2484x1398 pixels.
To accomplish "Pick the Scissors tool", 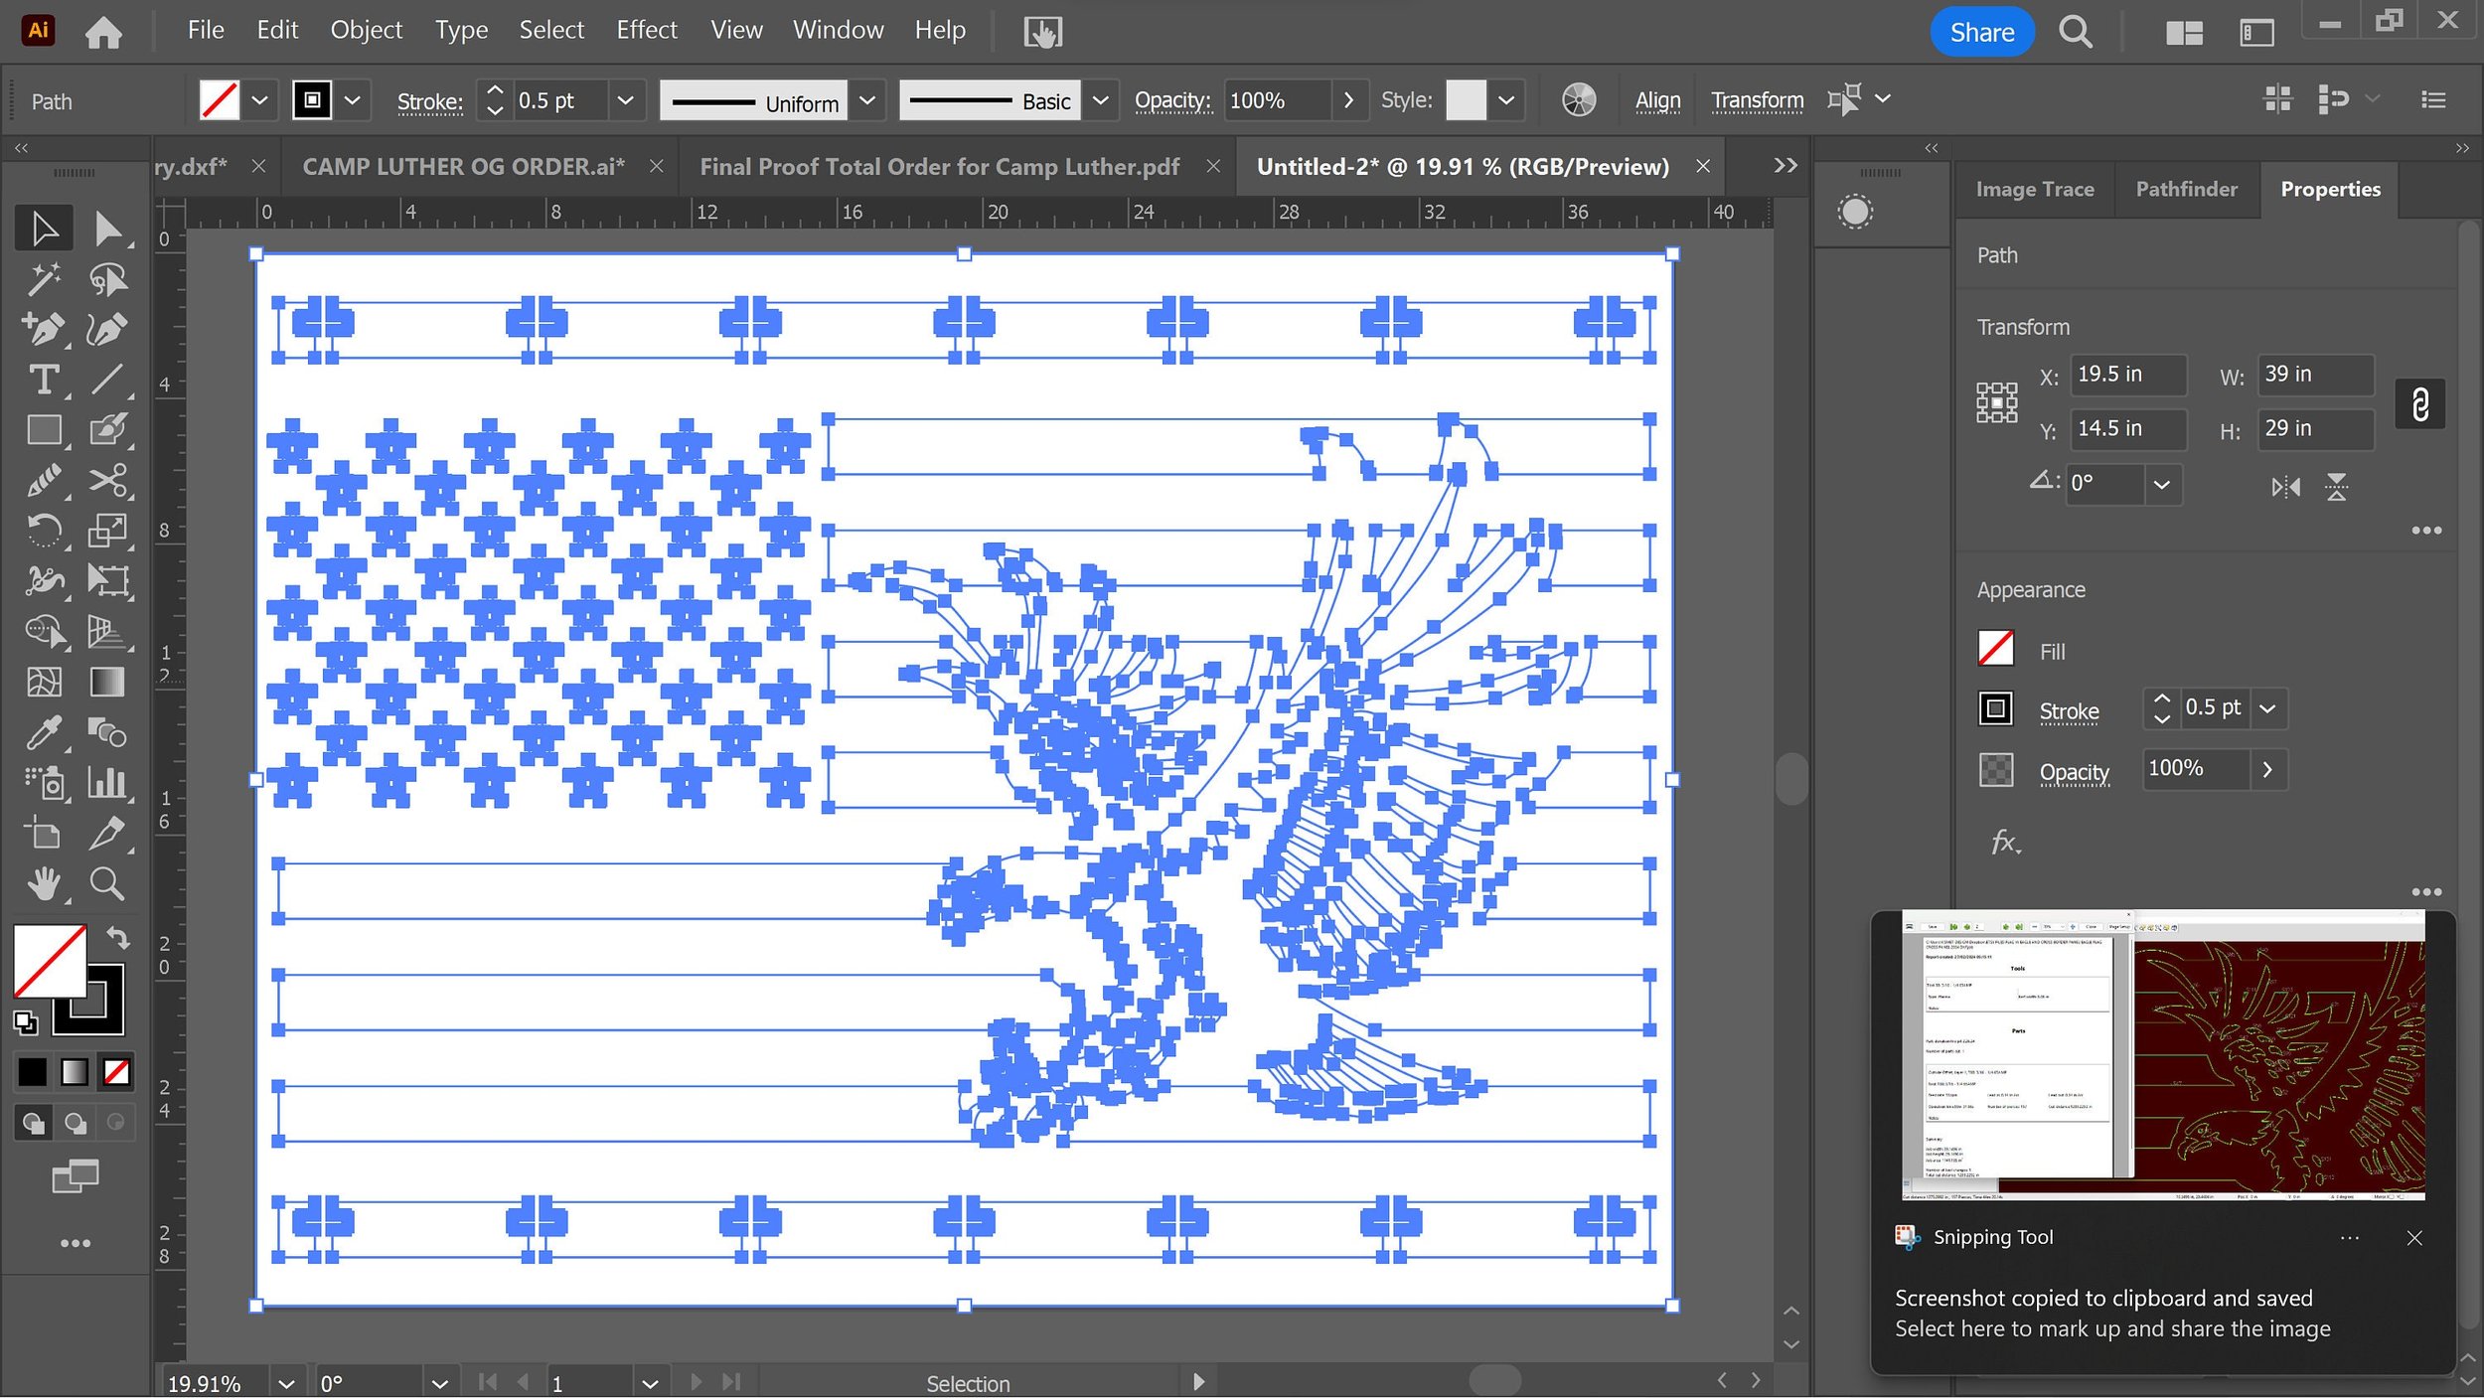I will [107, 481].
